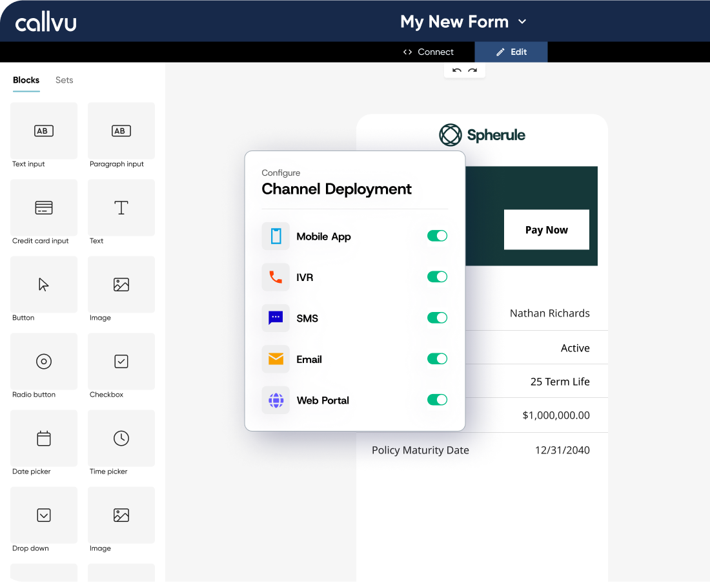Click the Nathan Richards value
This screenshot has width=710, height=582.
[x=550, y=313]
